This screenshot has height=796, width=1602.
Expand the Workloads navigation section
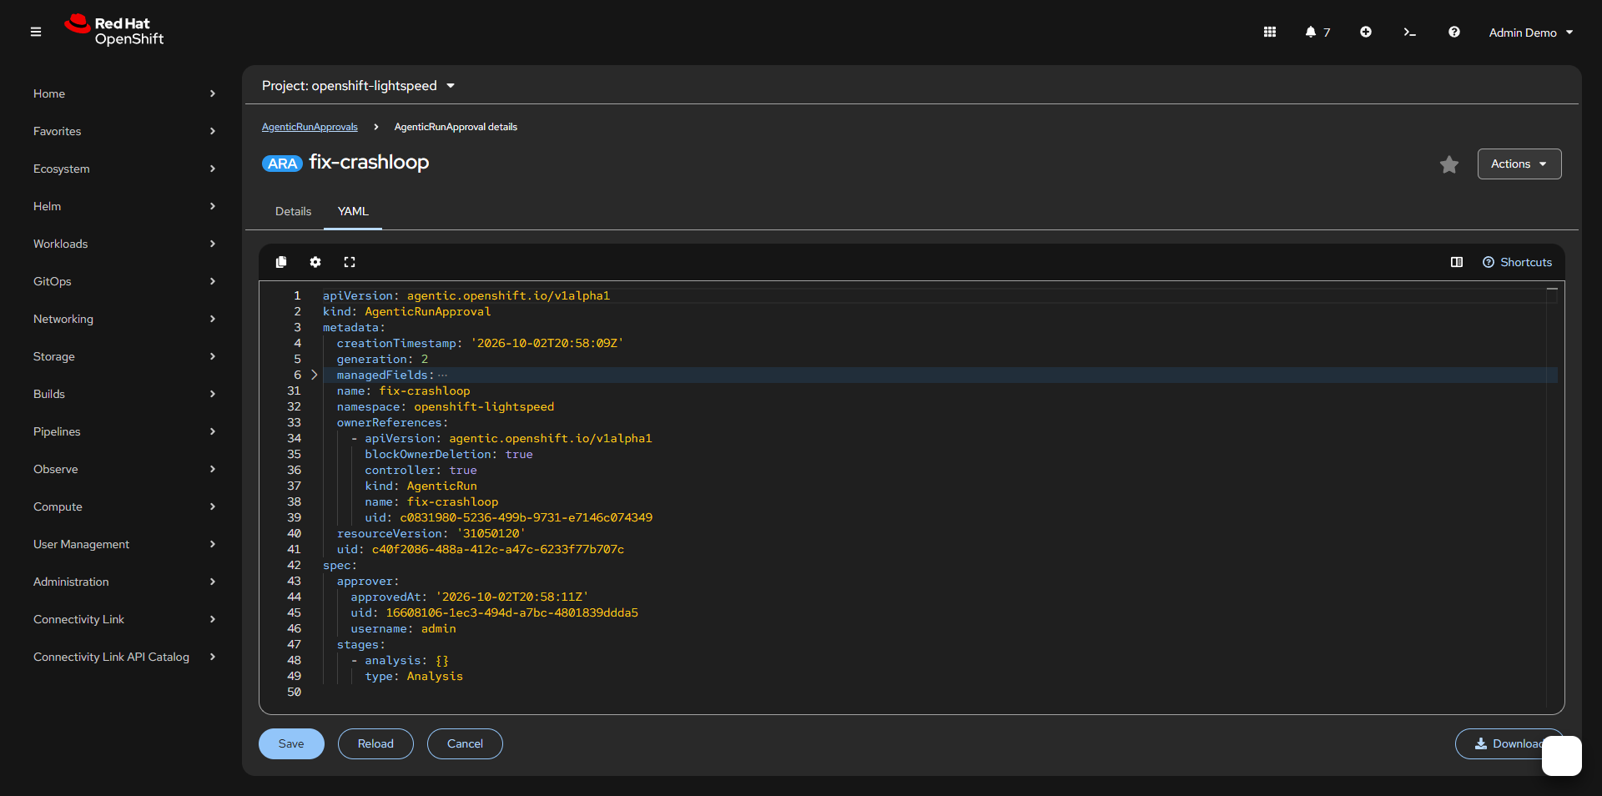124,244
